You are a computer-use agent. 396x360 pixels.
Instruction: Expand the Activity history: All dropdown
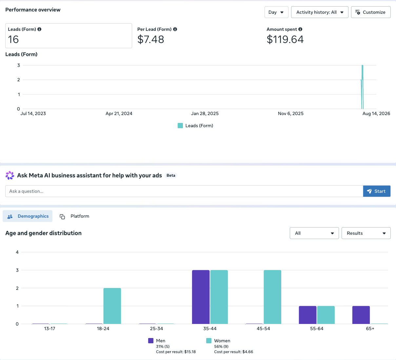[320, 12]
